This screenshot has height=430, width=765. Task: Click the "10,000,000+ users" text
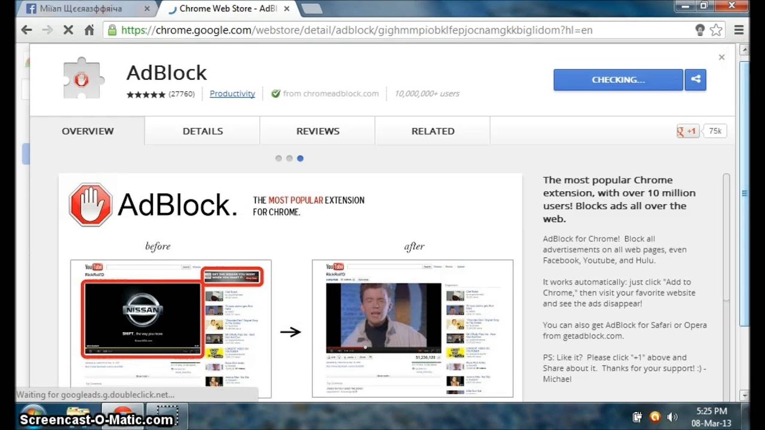pos(427,94)
